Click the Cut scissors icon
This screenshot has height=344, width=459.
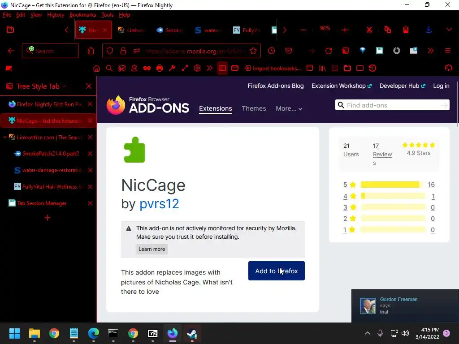pos(369,30)
